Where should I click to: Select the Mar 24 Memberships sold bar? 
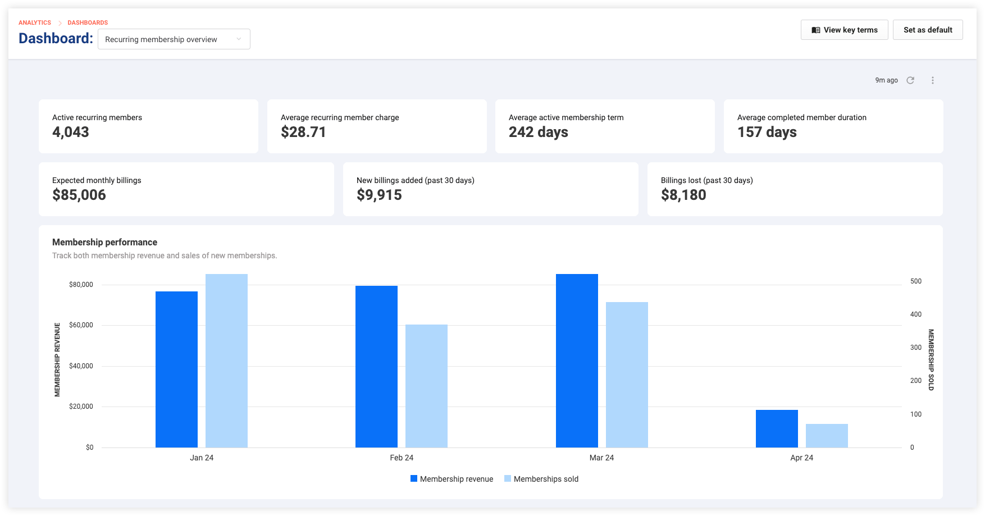coord(627,375)
